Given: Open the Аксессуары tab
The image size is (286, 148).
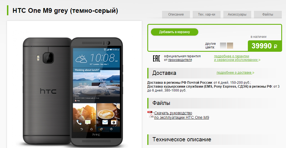Looking at the screenshot, I should click(x=237, y=14).
